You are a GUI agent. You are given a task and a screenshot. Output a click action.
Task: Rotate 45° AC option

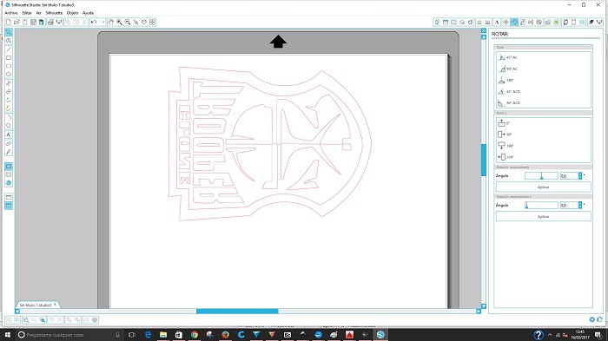[507, 57]
